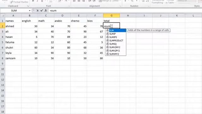The height and width of the screenshot is (114, 202).
Task: Cancel the formula entry with the X button
Action: click(38, 10)
